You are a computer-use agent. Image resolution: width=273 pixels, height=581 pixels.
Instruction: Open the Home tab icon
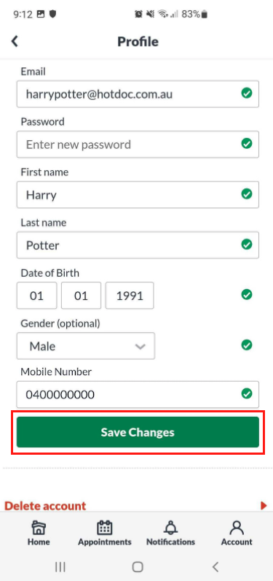(39, 527)
